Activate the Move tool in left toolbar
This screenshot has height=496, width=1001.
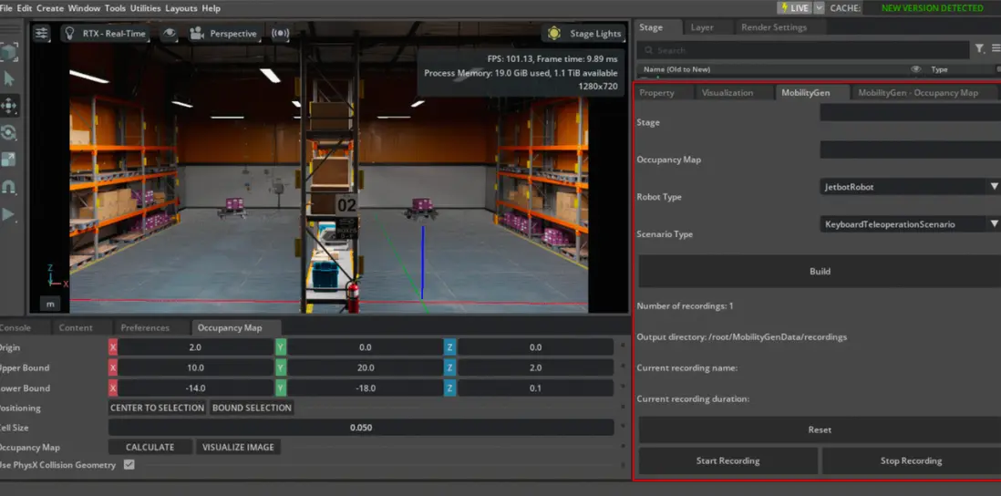pos(9,106)
